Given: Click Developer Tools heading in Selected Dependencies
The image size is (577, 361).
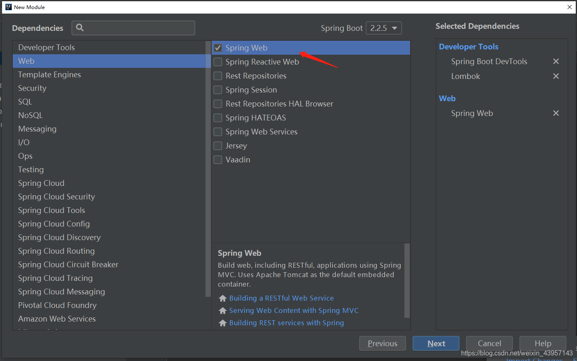Looking at the screenshot, I should click(469, 46).
